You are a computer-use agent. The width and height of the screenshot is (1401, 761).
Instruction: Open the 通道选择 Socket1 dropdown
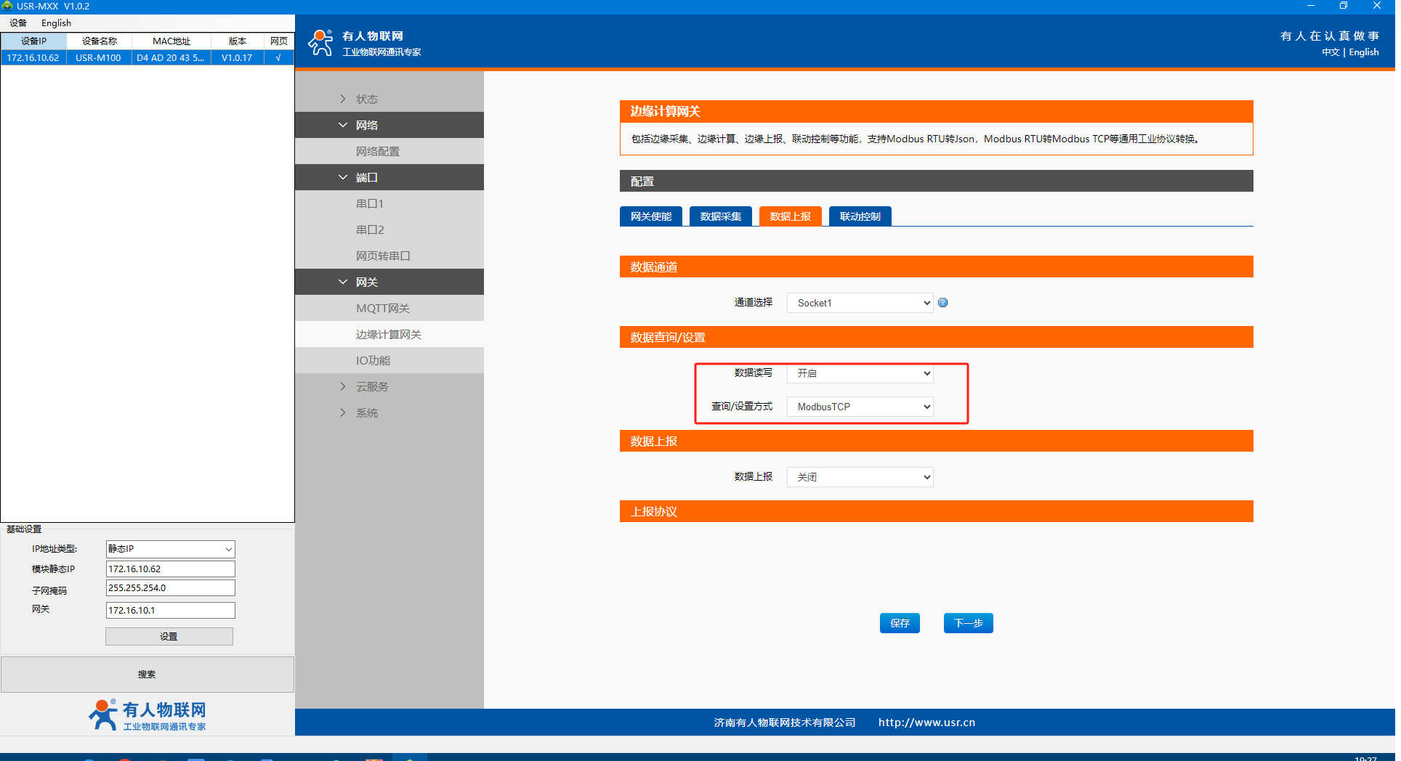[860, 303]
